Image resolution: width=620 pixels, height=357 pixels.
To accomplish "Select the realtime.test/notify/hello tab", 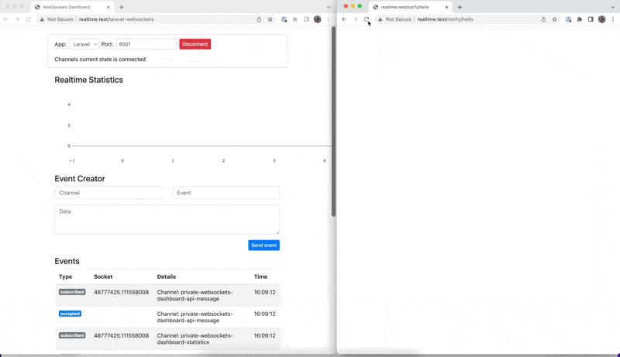I will (409, 7).
